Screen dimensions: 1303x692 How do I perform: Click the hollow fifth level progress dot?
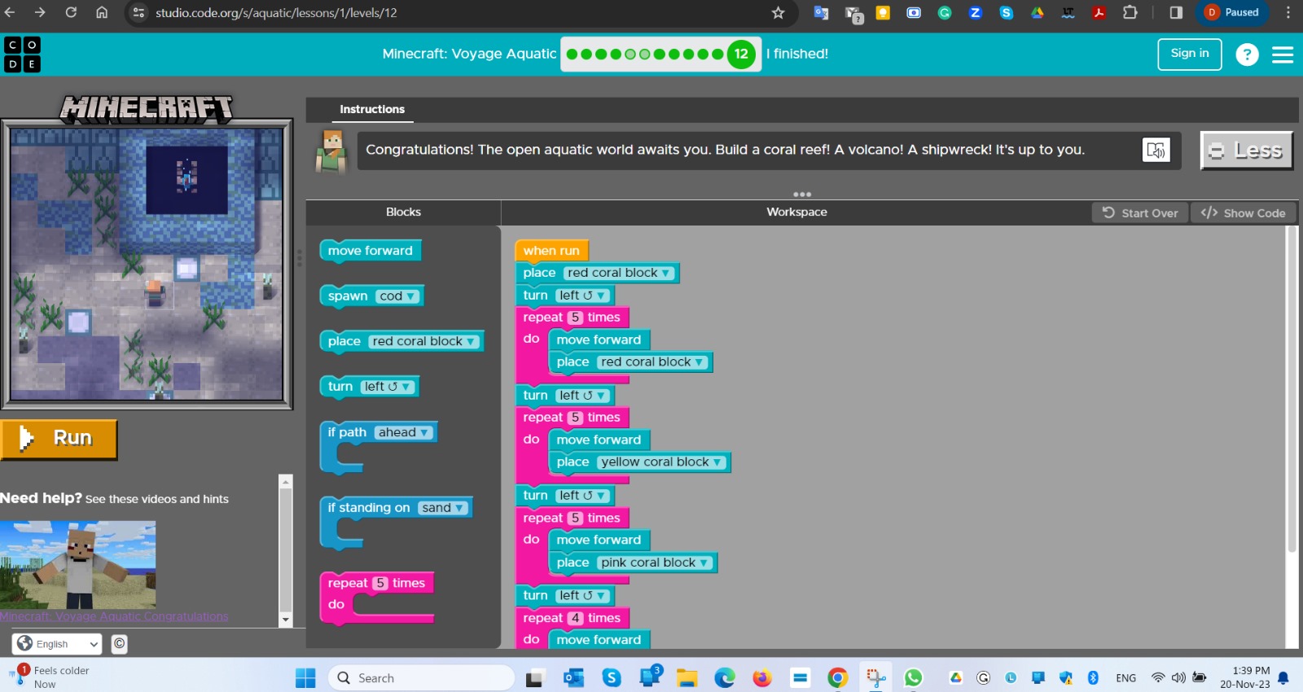pyautogui.click(x=630, y=55)
